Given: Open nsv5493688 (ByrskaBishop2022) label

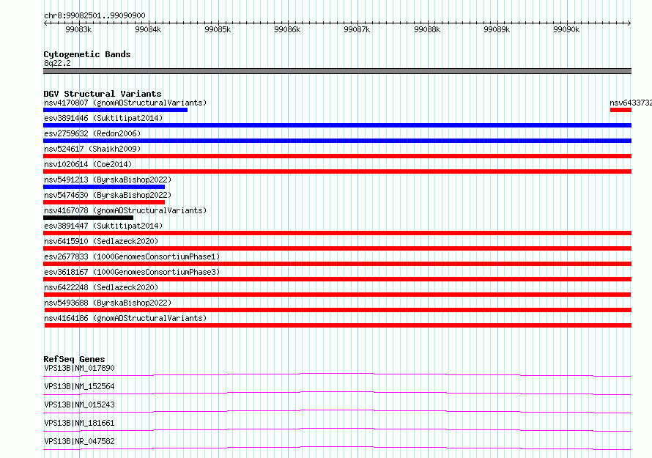Looking at the screenshot, I should (x=108, y=303).
